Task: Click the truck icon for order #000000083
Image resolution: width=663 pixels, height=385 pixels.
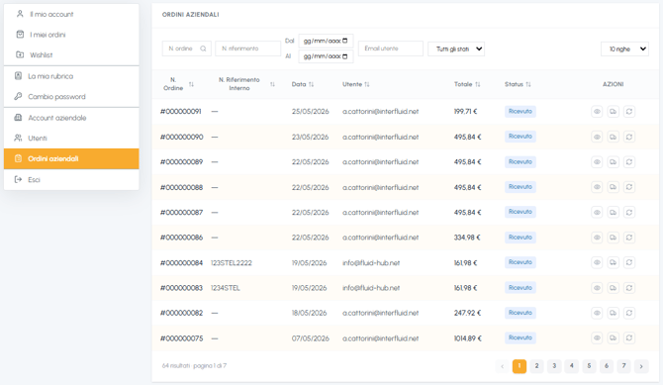Action: click(613, 288)
